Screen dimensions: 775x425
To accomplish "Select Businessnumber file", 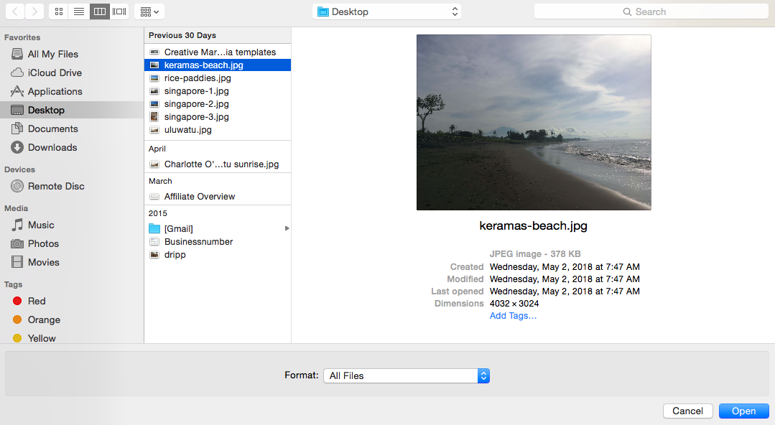I will click(x=218, y=242).
